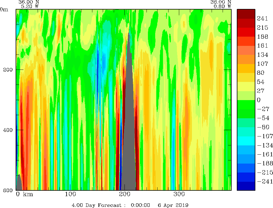Image resolution: width=273 pixels, height=208 pixels.
Task: Click the '80' colorbar label
Action: tap(261, 73)
